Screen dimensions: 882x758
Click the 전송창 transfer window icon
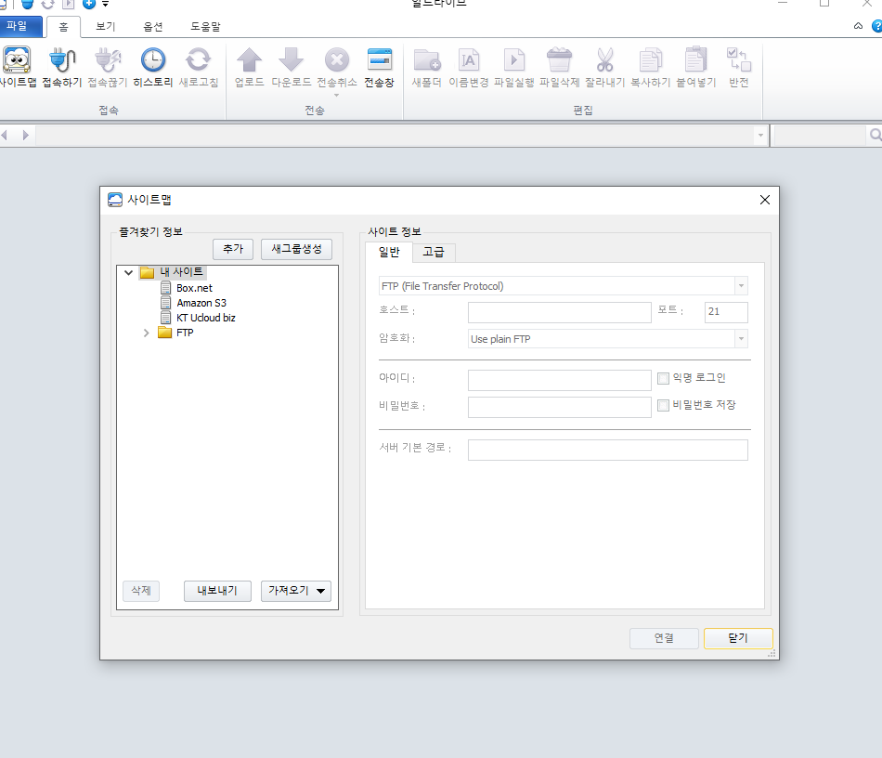[379, 60]
